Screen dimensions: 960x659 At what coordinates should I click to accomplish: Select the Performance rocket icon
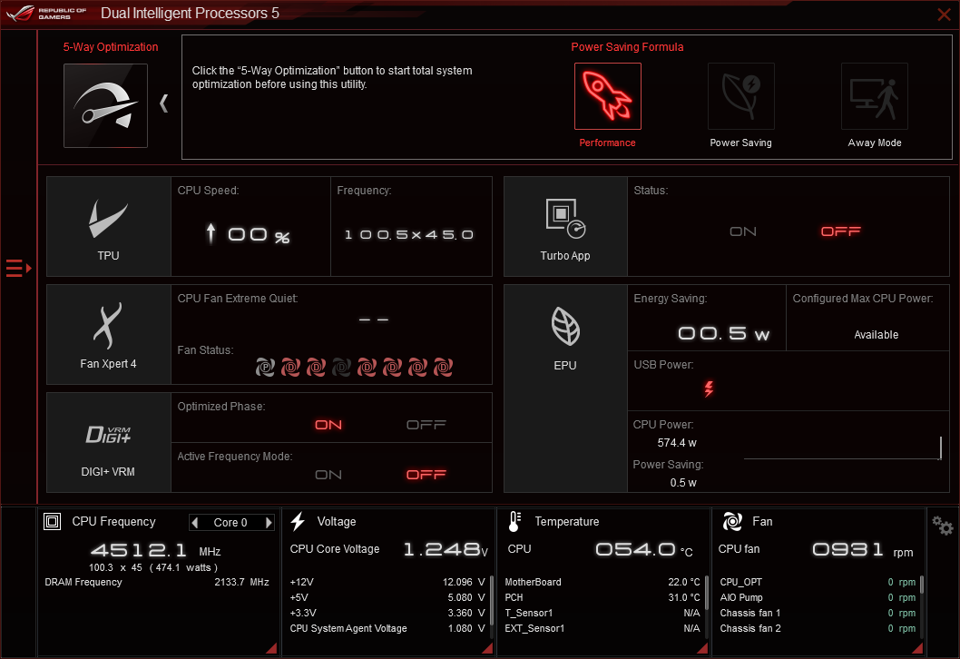click(x=607, y=96)
